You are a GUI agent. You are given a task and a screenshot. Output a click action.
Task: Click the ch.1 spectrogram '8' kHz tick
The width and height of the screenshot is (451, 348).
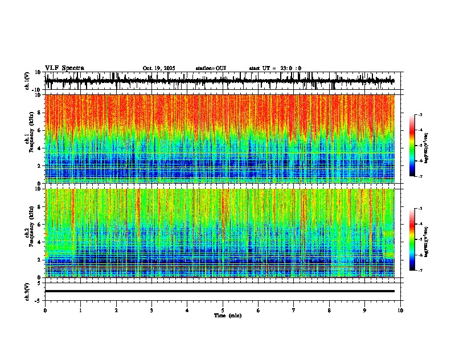(39, 113)
